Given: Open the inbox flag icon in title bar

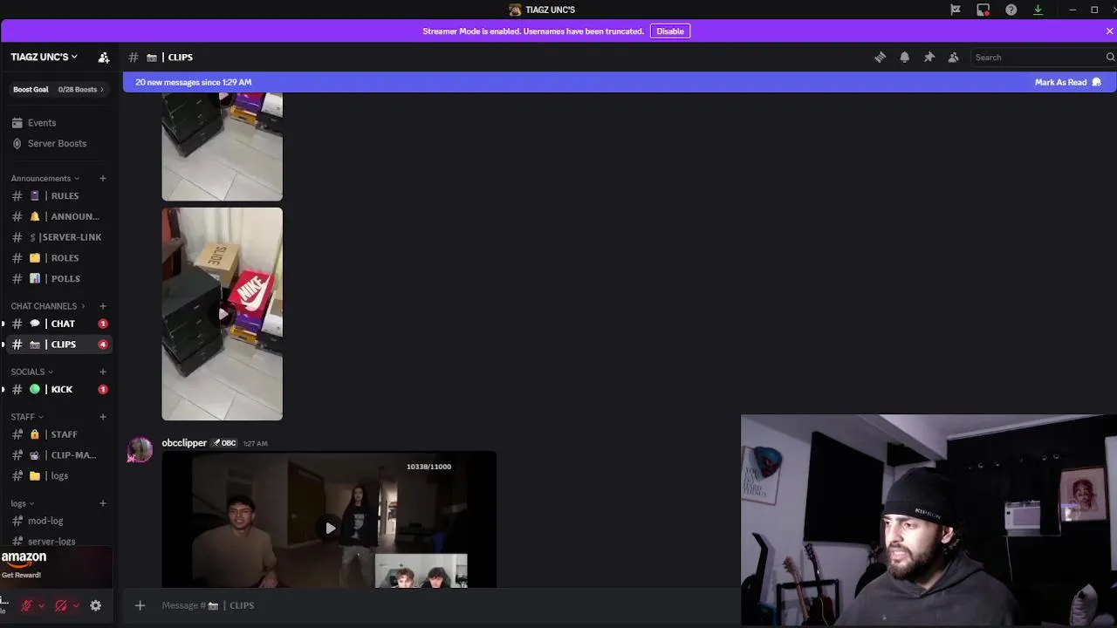Looking at the screenshot, I should 956,10.
